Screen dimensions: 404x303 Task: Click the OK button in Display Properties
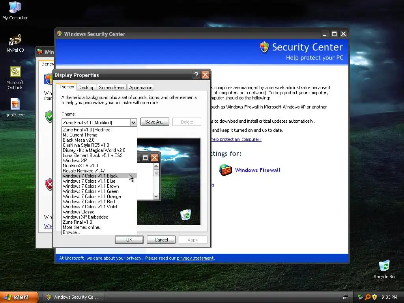point(129,239)
